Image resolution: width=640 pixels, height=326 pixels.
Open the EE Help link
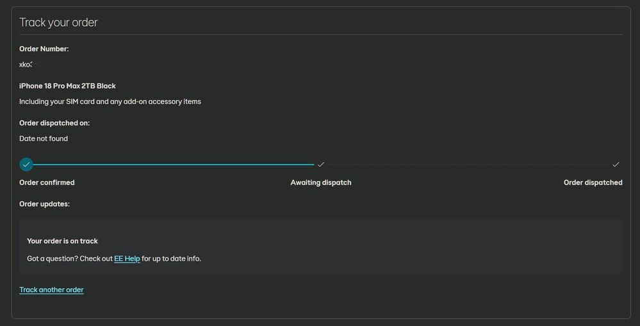pyautogui.click(x=127, y=259)
